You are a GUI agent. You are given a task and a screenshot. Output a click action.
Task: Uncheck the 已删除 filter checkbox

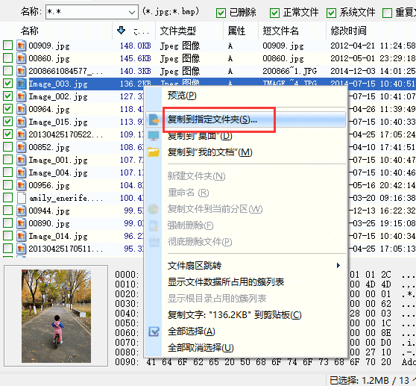[x=221, y=13]
